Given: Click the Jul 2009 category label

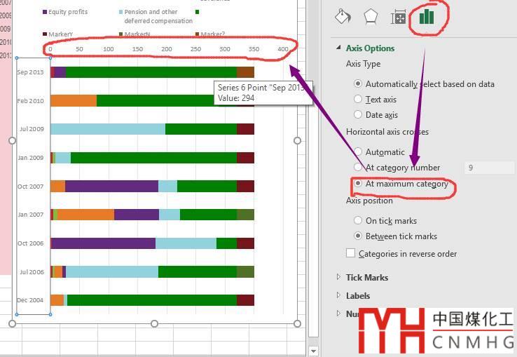Looking at the screenshot, I should click(32, 129).
